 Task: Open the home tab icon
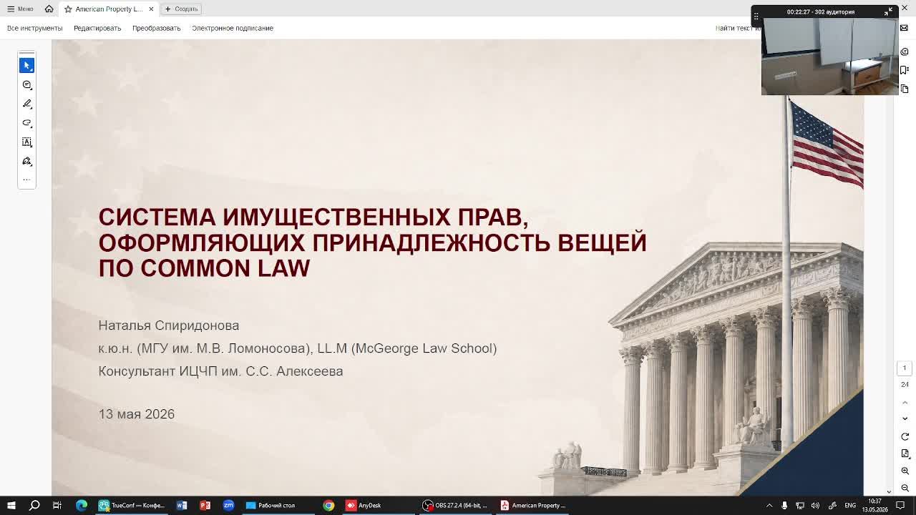click(x=49, y=9)
